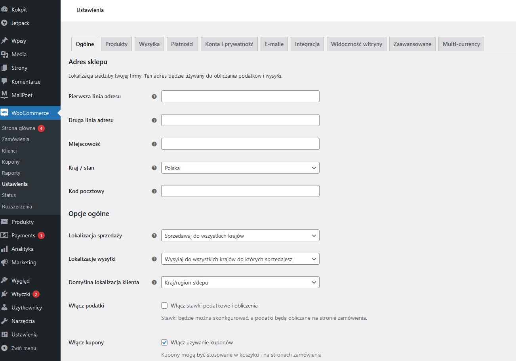Open the Kraj / stan country dropdown
The width and height of the screenshot is (516, 361).
[240, 168]
